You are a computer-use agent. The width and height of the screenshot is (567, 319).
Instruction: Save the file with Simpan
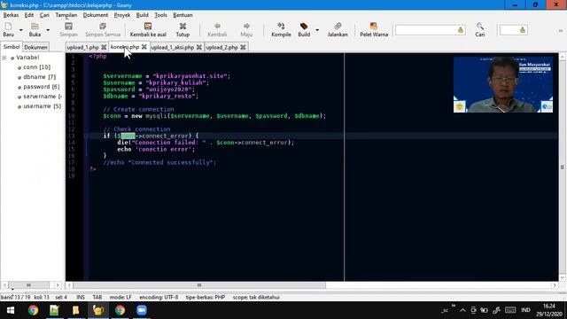click(68, 29)
